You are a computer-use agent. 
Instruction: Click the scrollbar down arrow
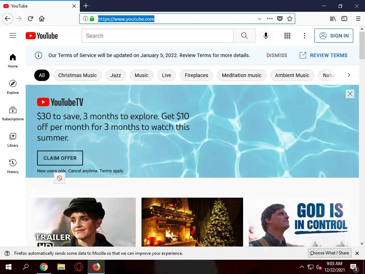362,244
